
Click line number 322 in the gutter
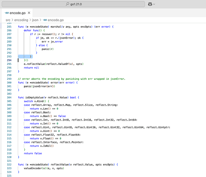pyautogui.click(x=9, y=165)
